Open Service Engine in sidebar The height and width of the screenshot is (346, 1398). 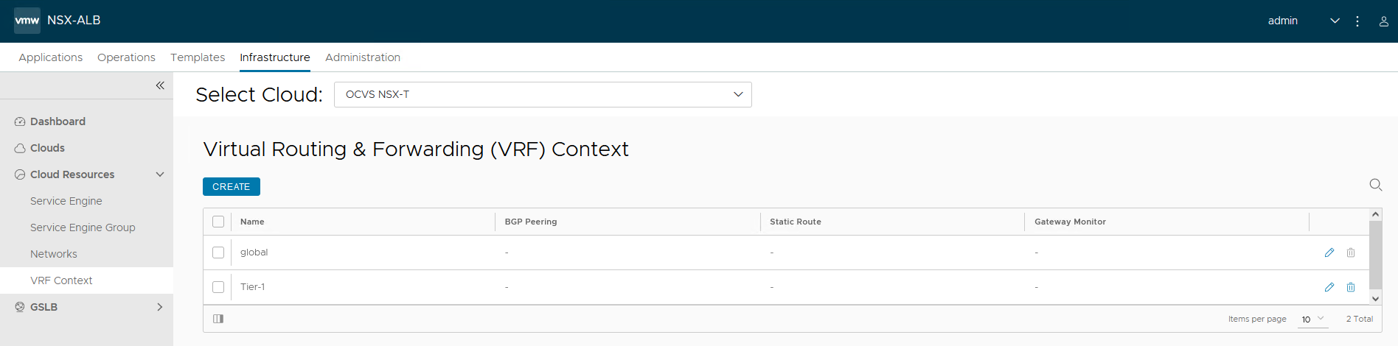click(x=66, y=201)
